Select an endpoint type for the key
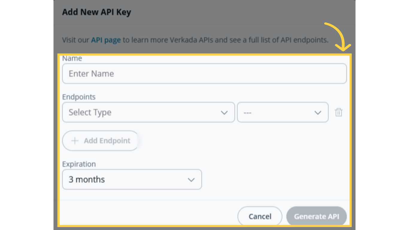Image resolution: width=409 pixels, height=230 pixels. (148, 112)
